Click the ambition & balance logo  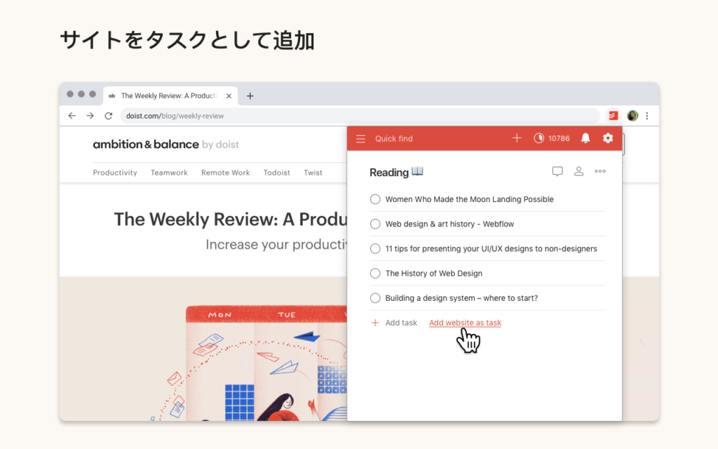[x=165, y=145]
